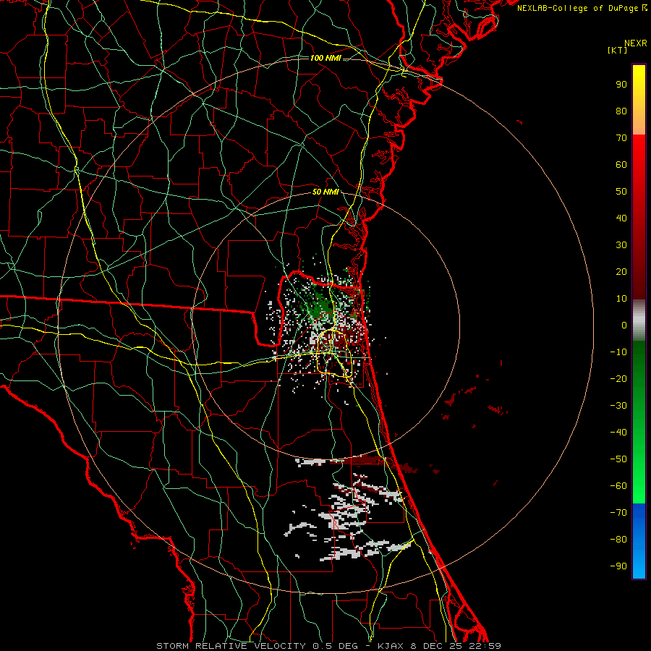
Task: Click the 100 NMI range ring label
Action: pyautogui.click(x=325, y=58)
